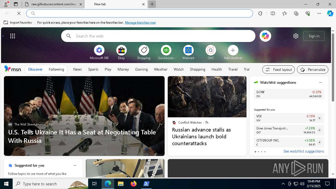Open the Extensions icon in toolbar

[x=260, y=13]
